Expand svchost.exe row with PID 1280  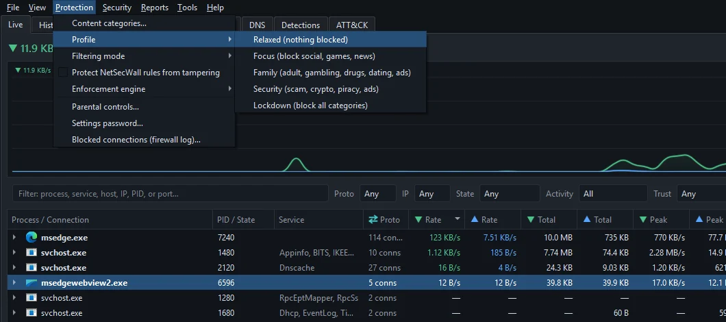pyautogui.click(x=14, y=298)
